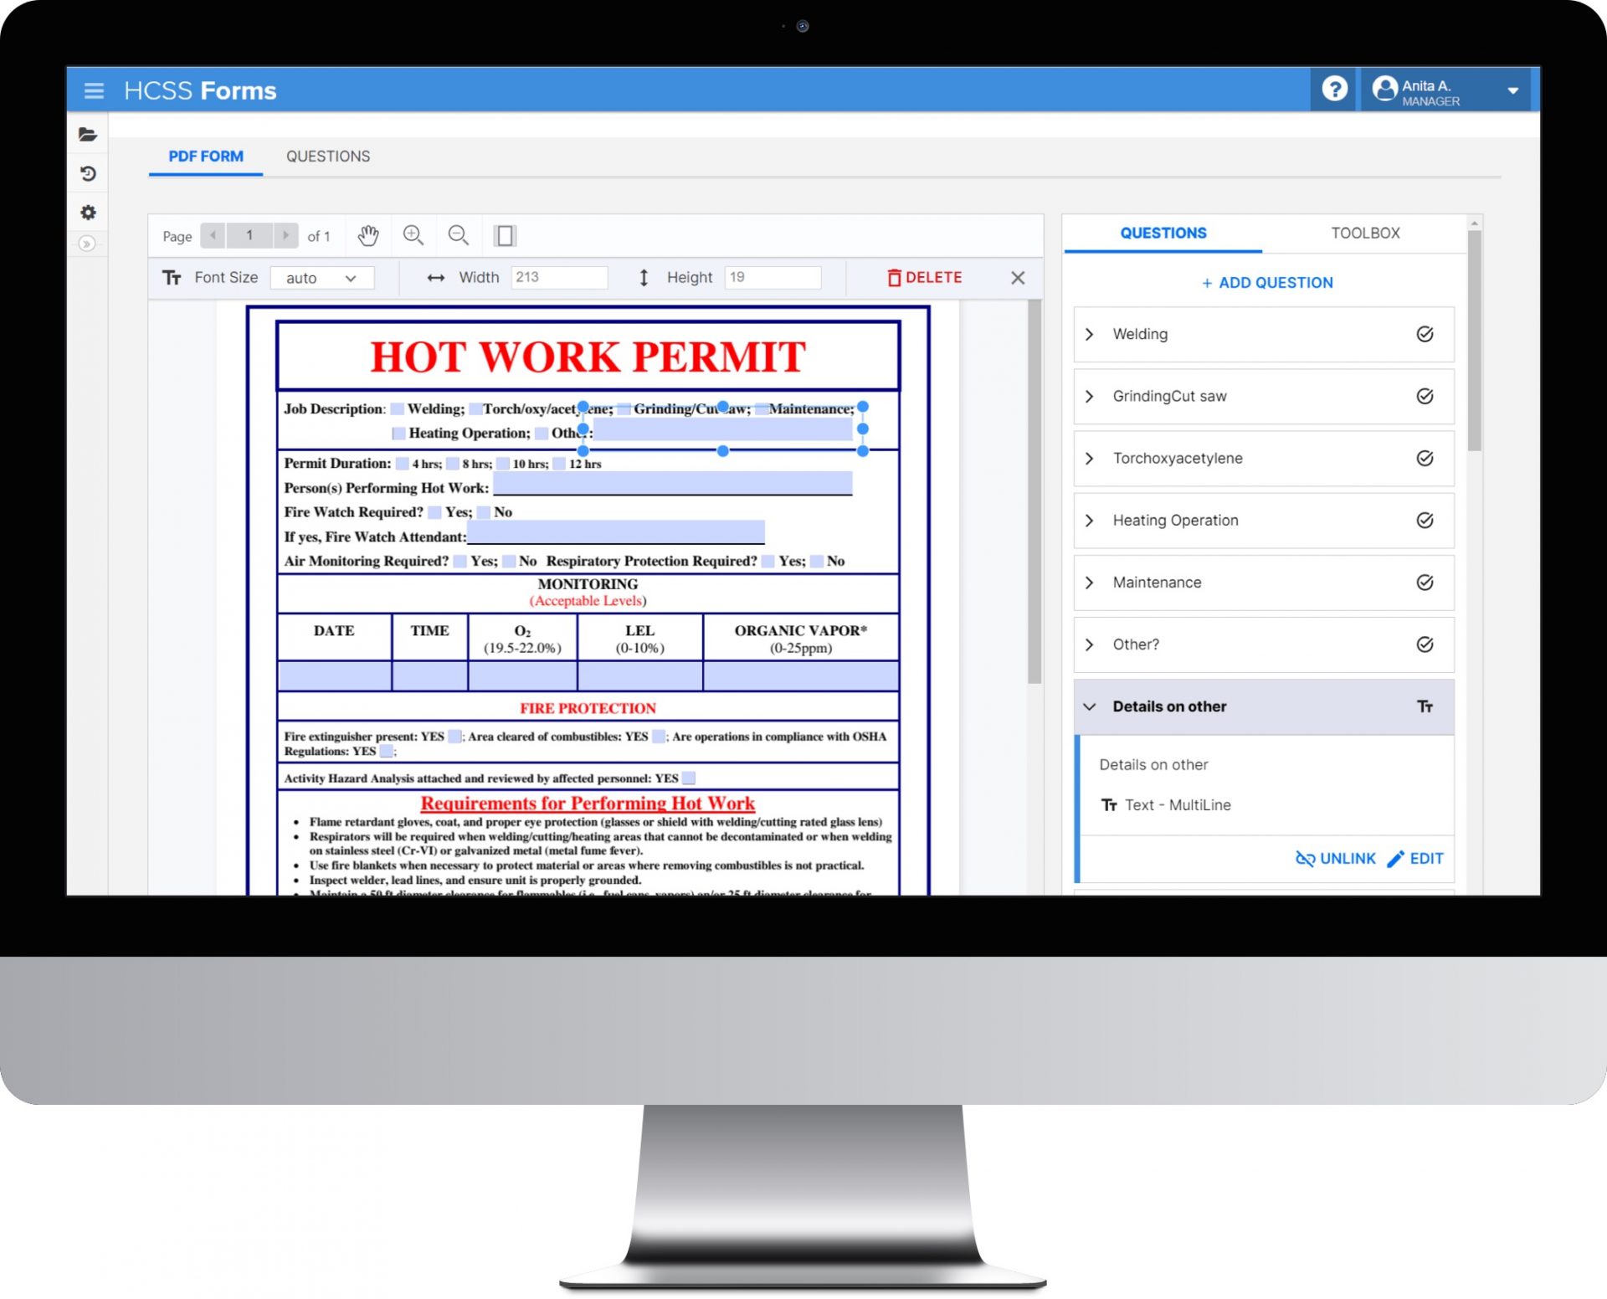Screen dimensions: 1607x1299
Task: Switch to the TOOLBOX tab
Action: [1365, 233]
